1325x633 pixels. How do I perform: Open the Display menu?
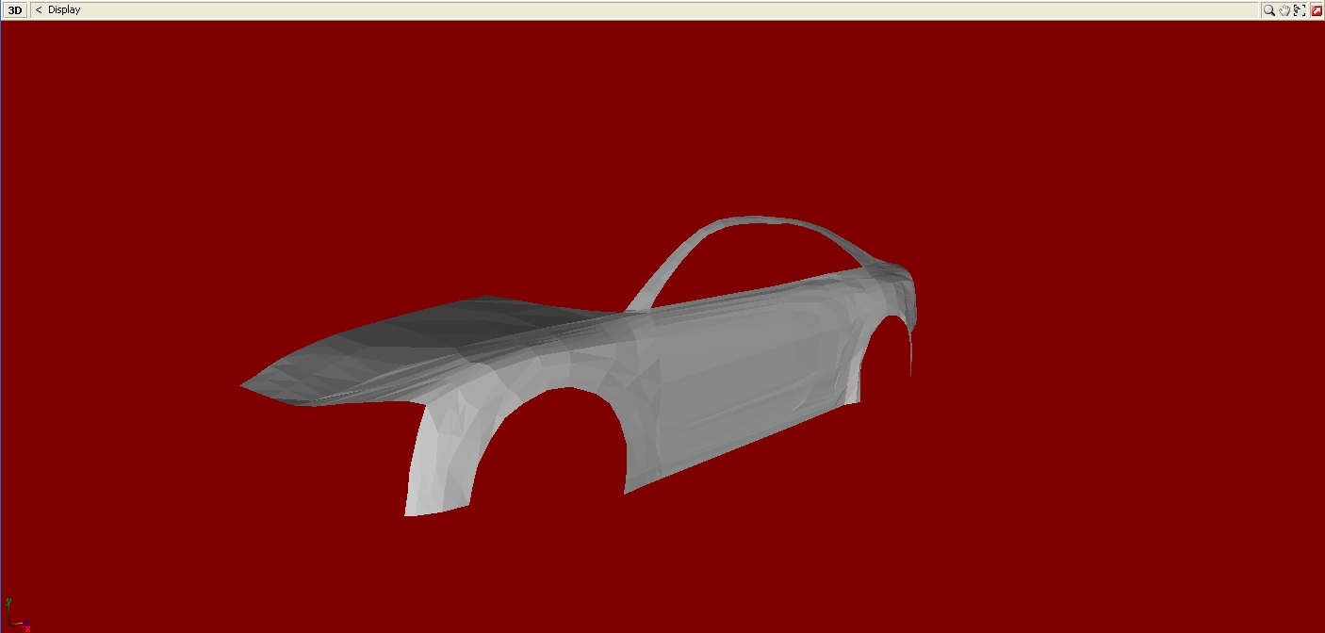click(x=64, y=10)
